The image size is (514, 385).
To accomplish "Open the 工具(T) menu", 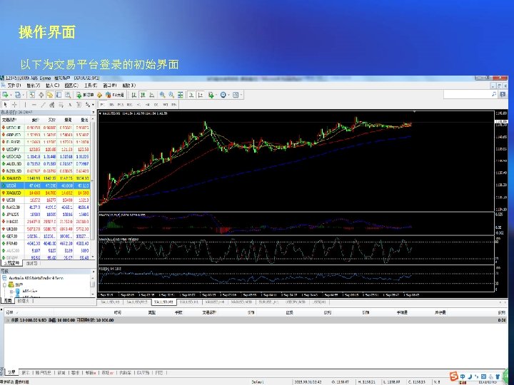I will coord(91,86).
